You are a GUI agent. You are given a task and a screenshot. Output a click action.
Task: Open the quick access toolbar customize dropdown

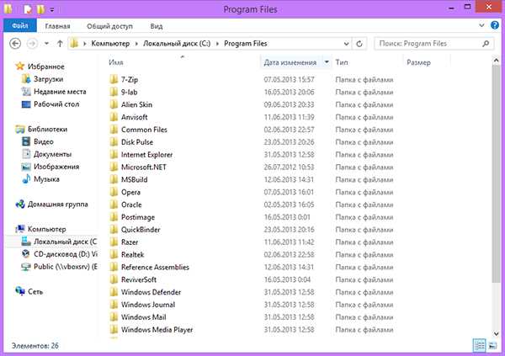[52, 10]
